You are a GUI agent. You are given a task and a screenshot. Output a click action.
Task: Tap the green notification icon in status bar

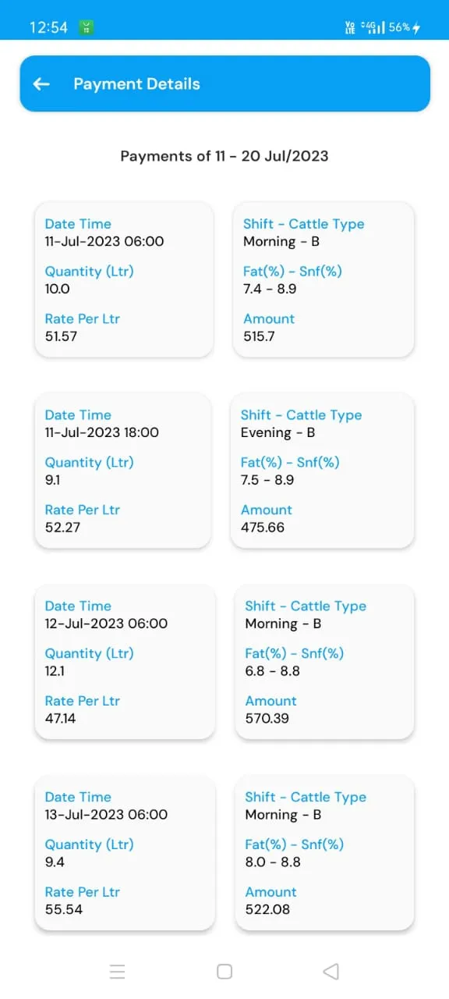coord(87,27)
